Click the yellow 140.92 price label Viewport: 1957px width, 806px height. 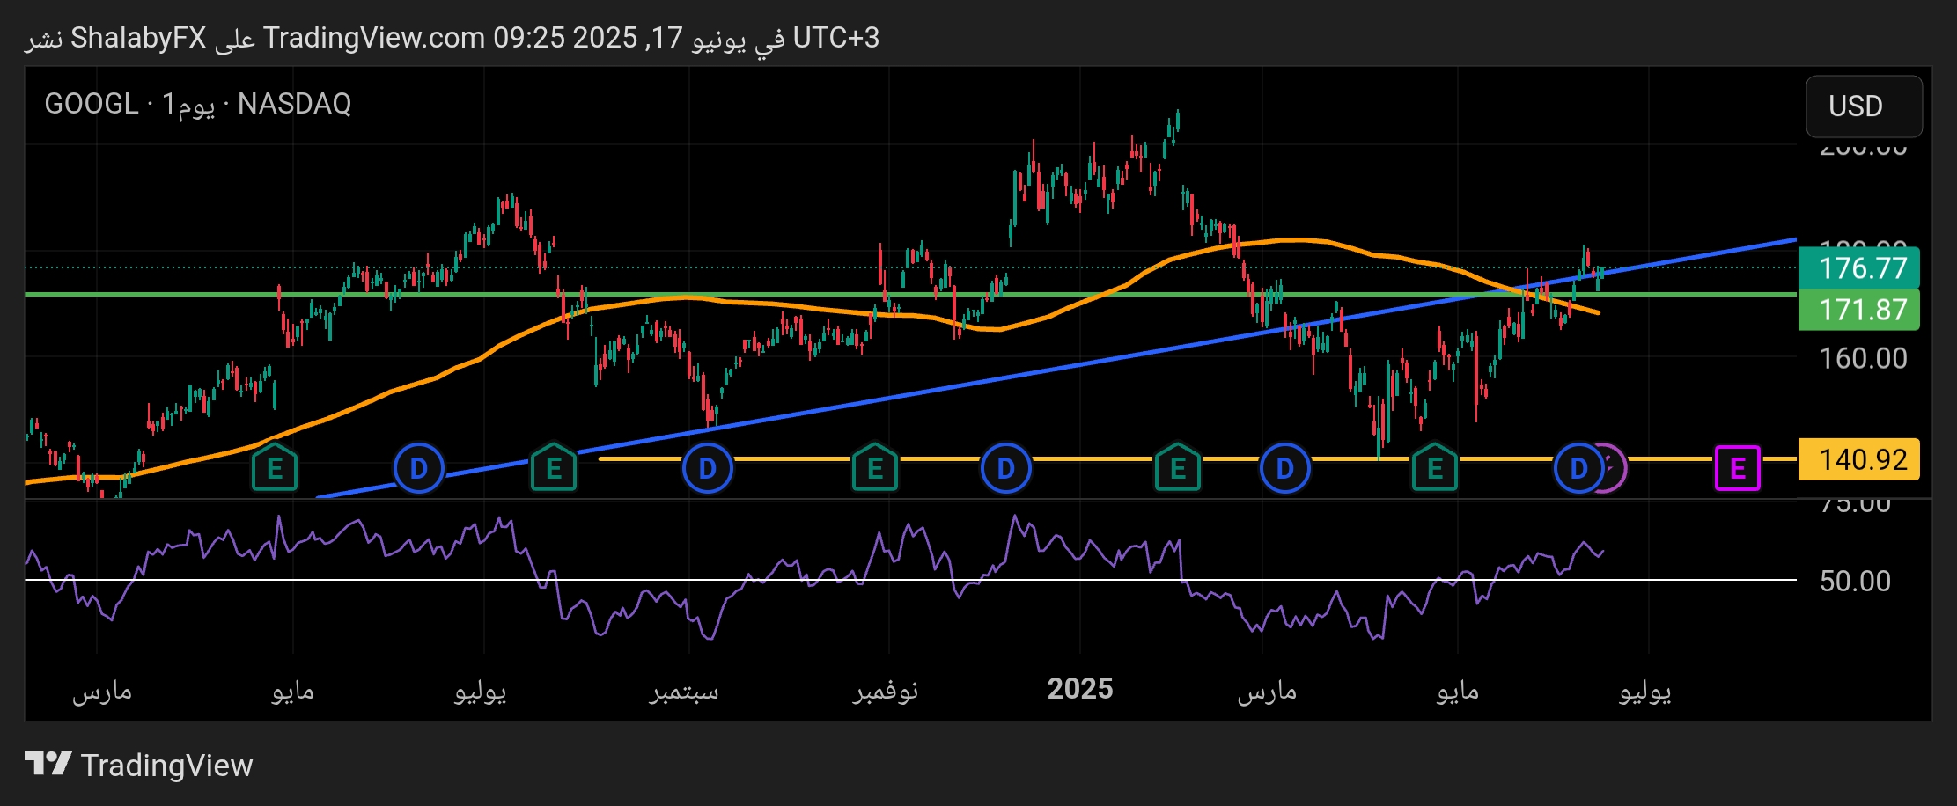coord(1859,459)
